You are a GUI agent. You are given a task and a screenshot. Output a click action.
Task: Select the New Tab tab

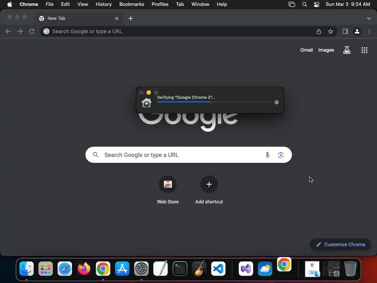tap(78, 18)
